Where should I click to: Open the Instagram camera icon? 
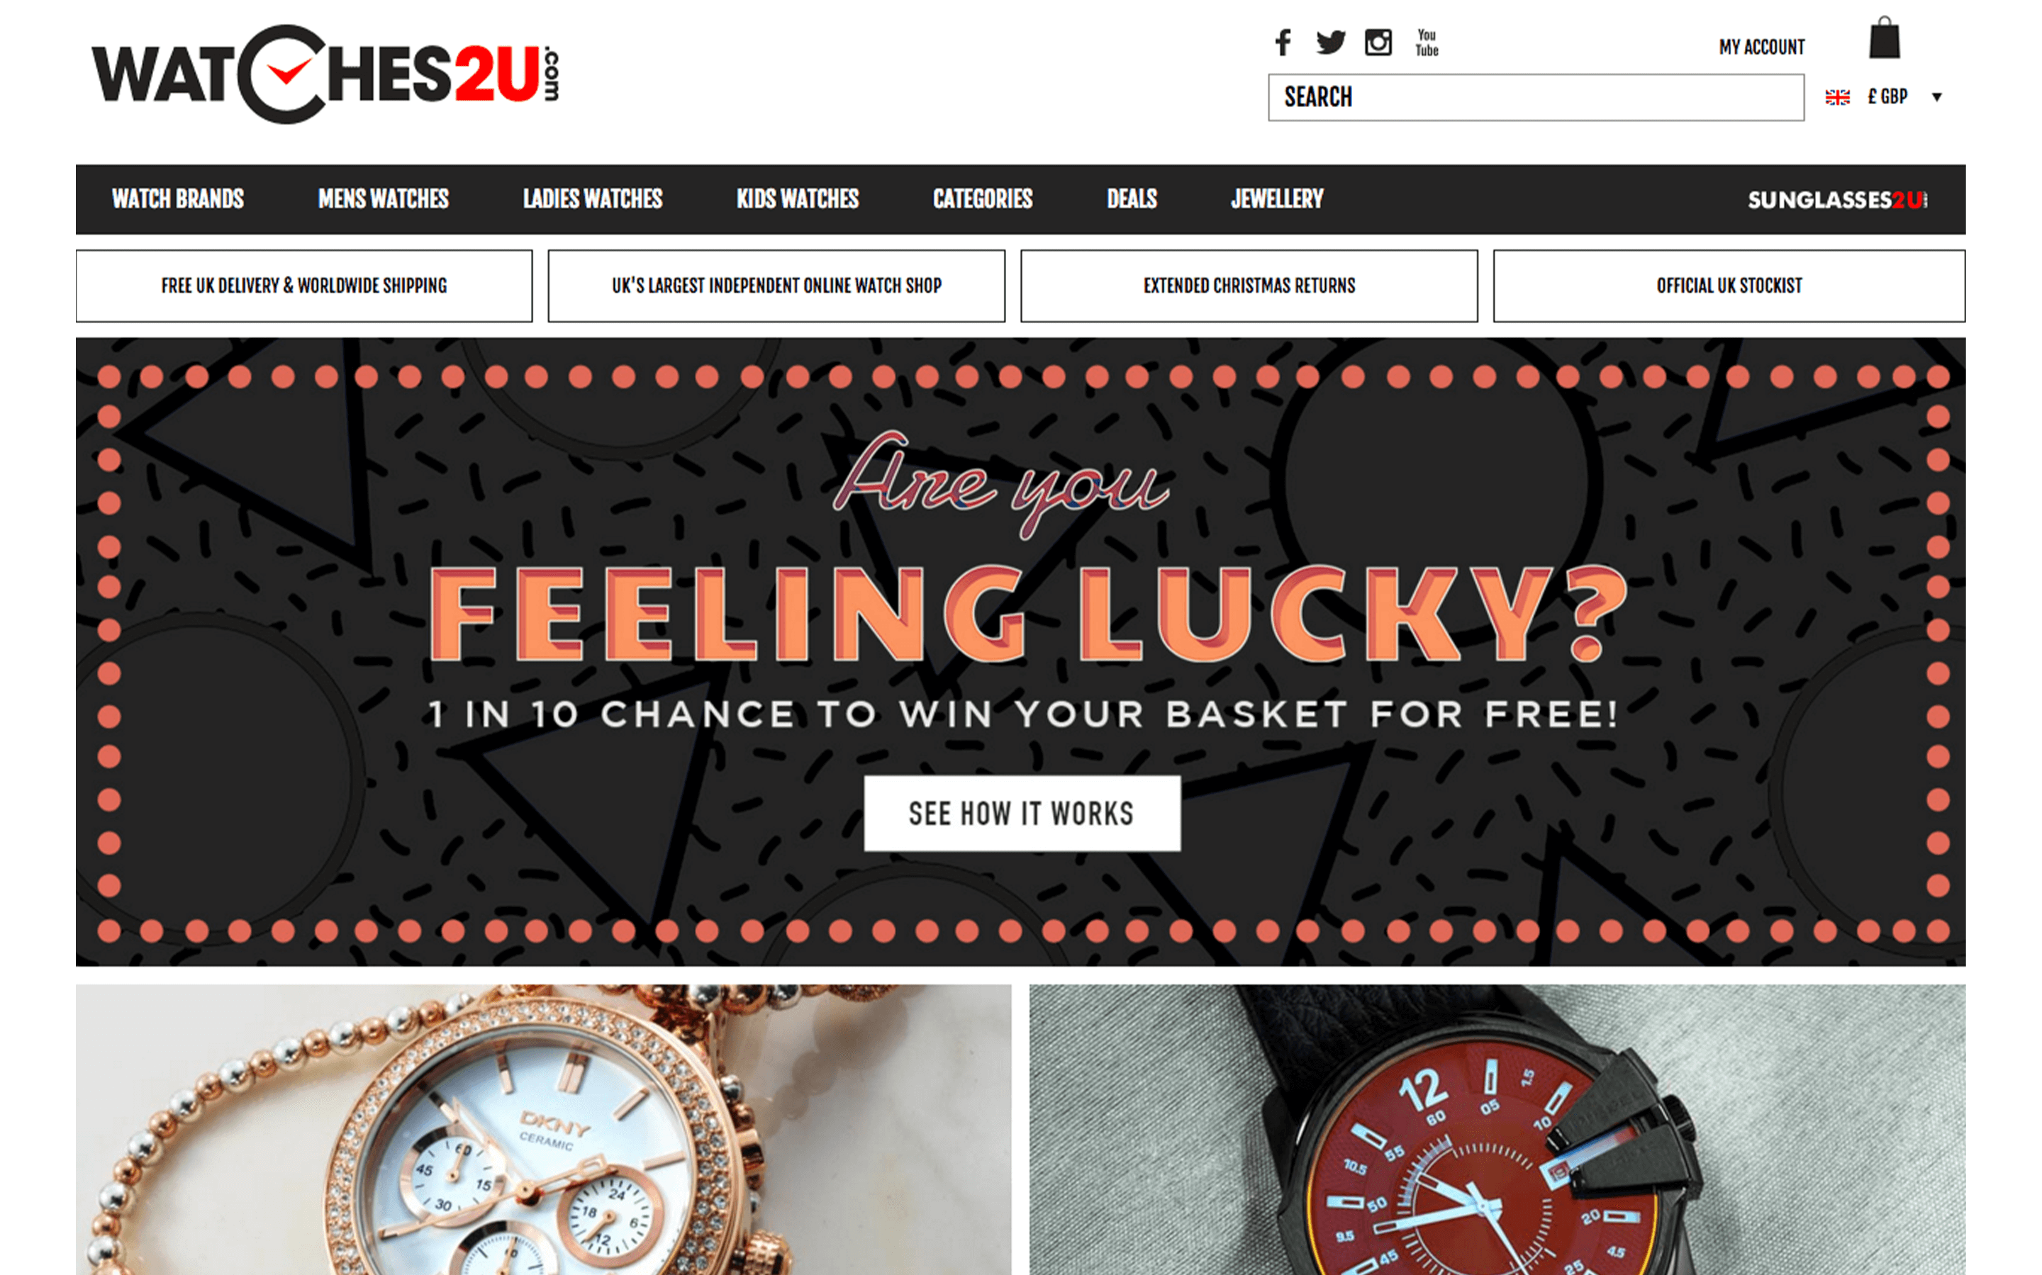pyautogui.click(x=1378, y=42)
